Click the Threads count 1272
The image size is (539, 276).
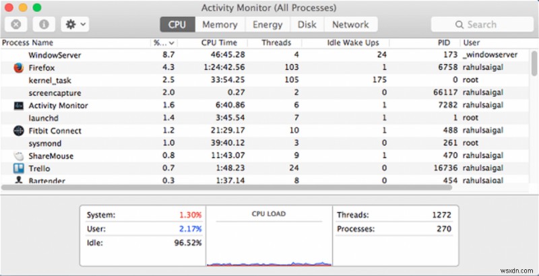coord(442,215)
